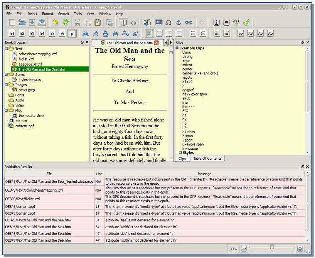Toggle italic text formatting
This screenshot has width=315, height=258.
(96, 33)
